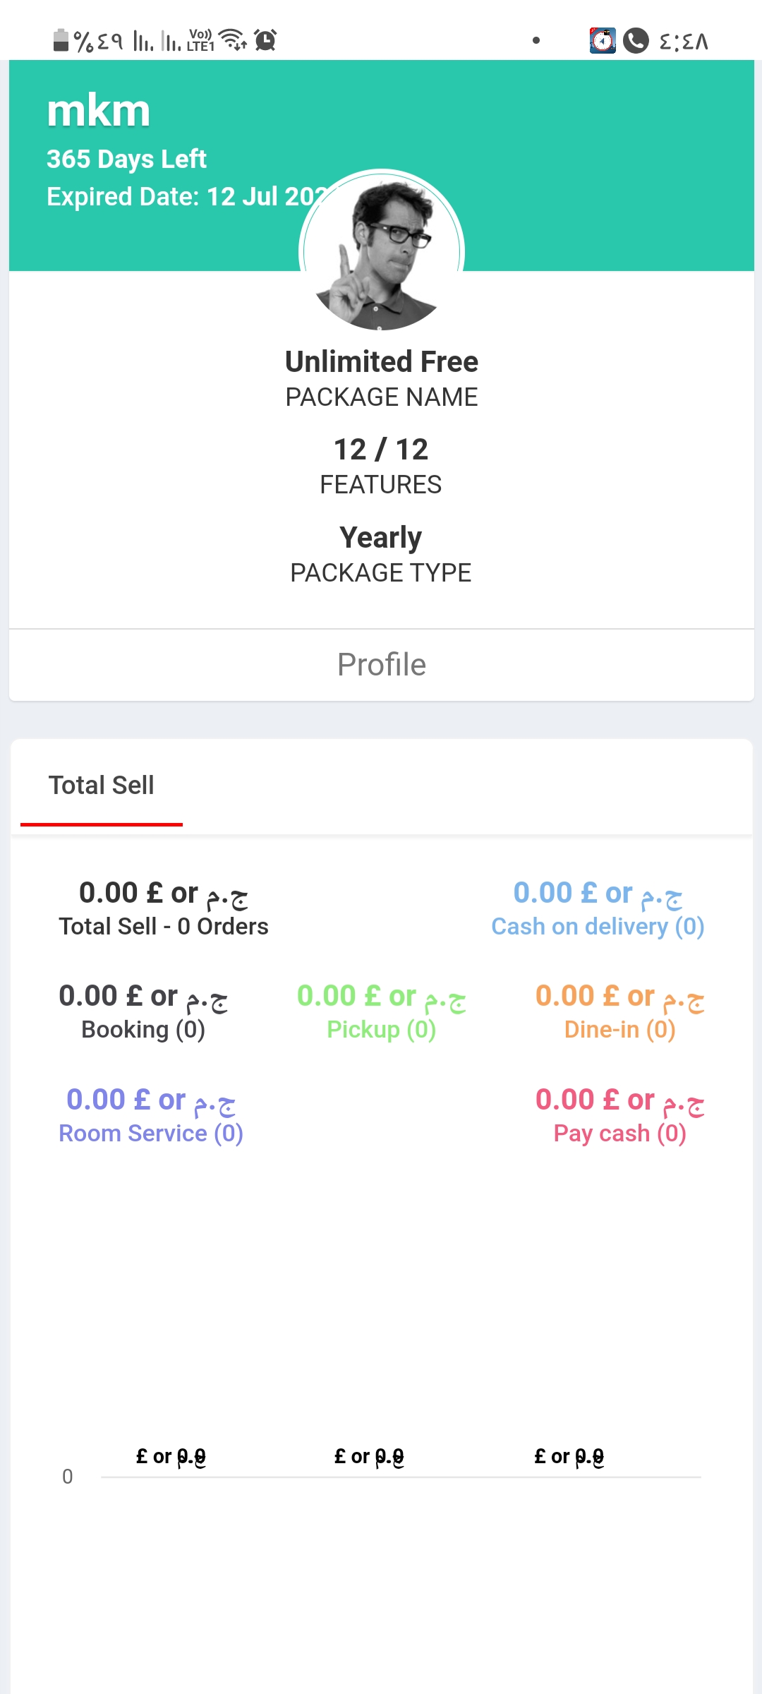This screenshot has width=762, height=1694.
Task: Tap the 12 / 12 features count
Action: click(381, 450)
